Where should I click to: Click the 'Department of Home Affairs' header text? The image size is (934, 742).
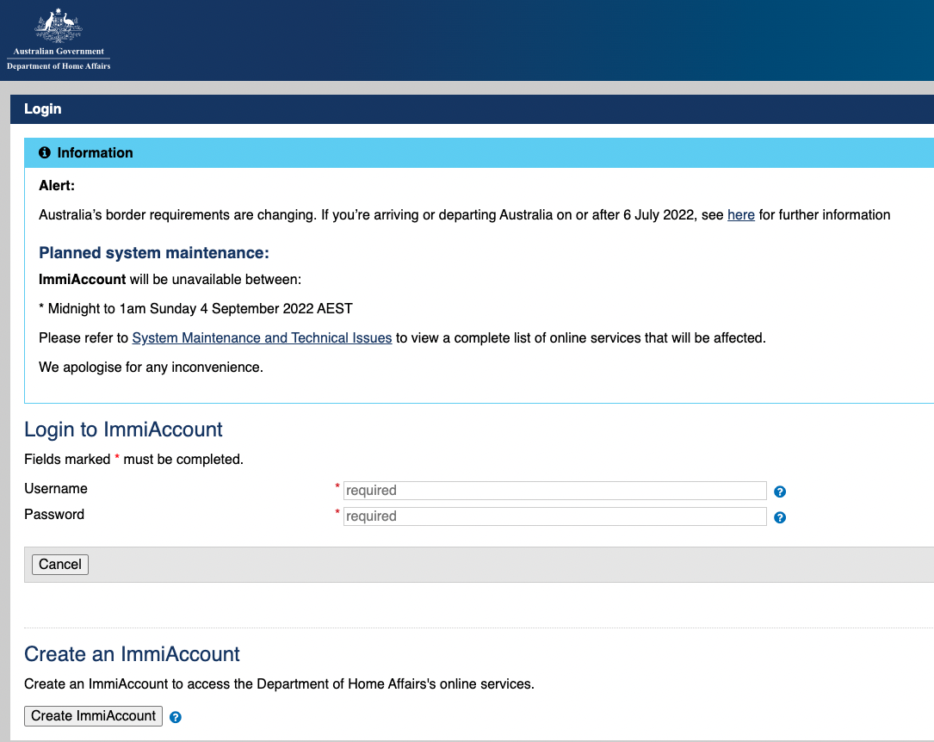(59, 66)
